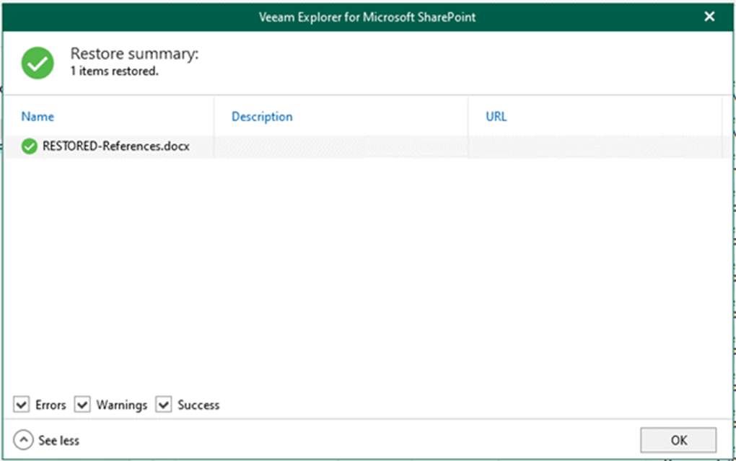
Task: Click the Restore summary heading
Action: (134, 53)
